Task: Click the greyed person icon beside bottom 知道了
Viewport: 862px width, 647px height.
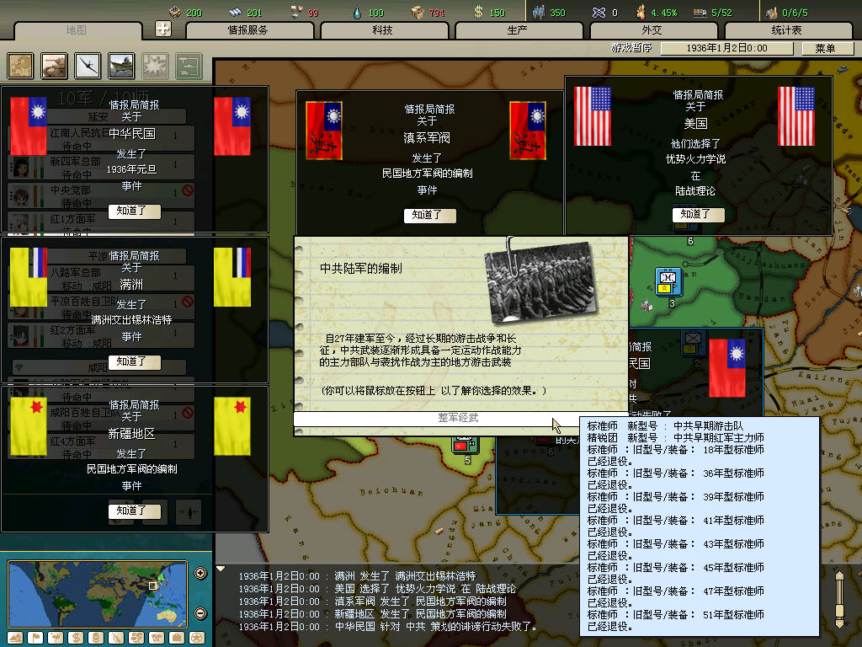Action: [x=189, y=512]
